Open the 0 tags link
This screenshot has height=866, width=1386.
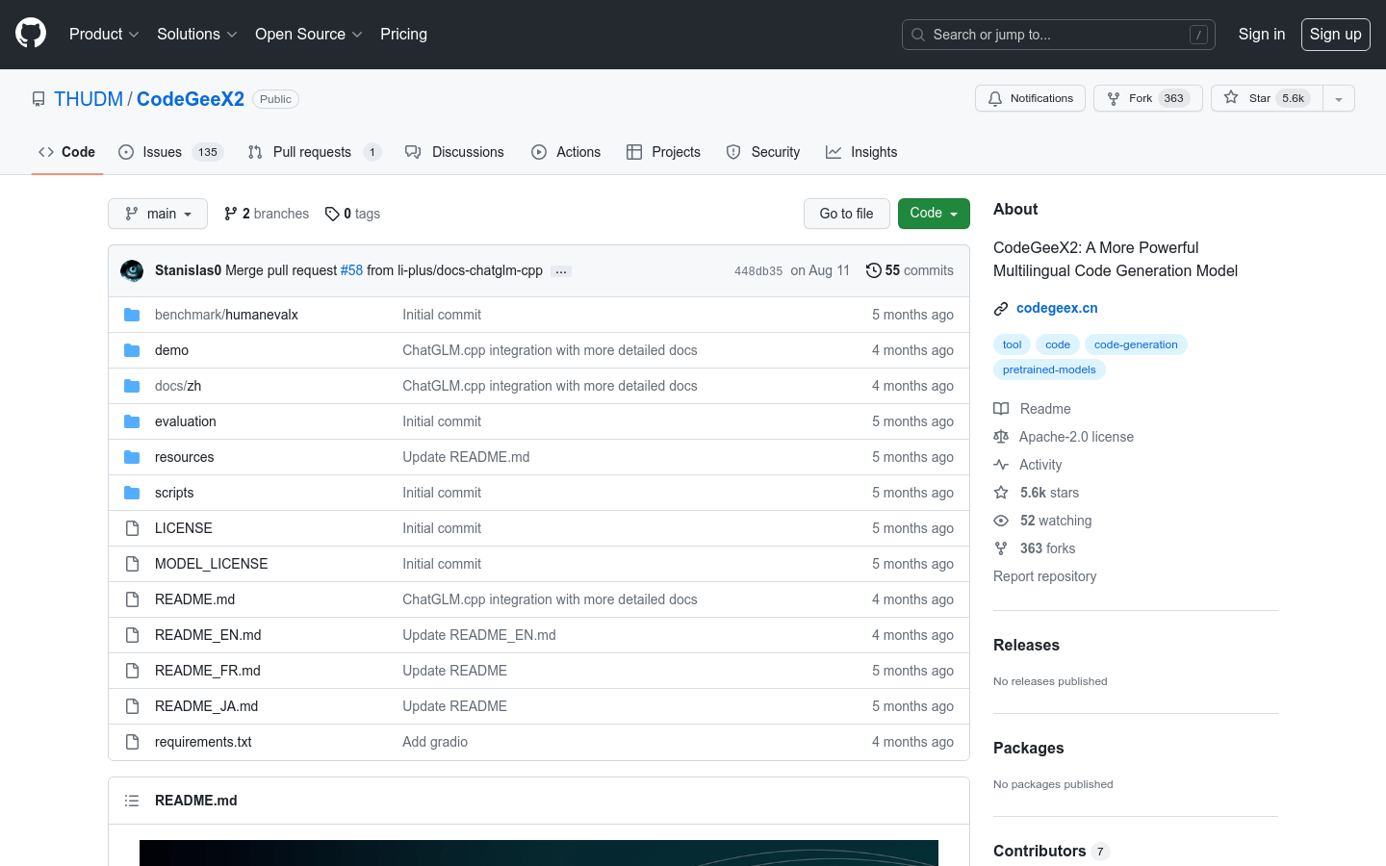pyautogui.click(x=353, y=214)
